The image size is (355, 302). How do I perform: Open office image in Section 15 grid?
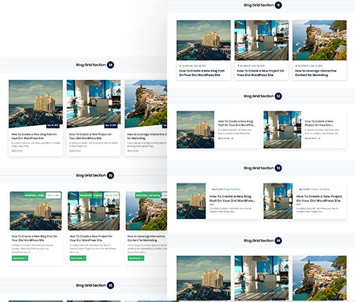94,211
